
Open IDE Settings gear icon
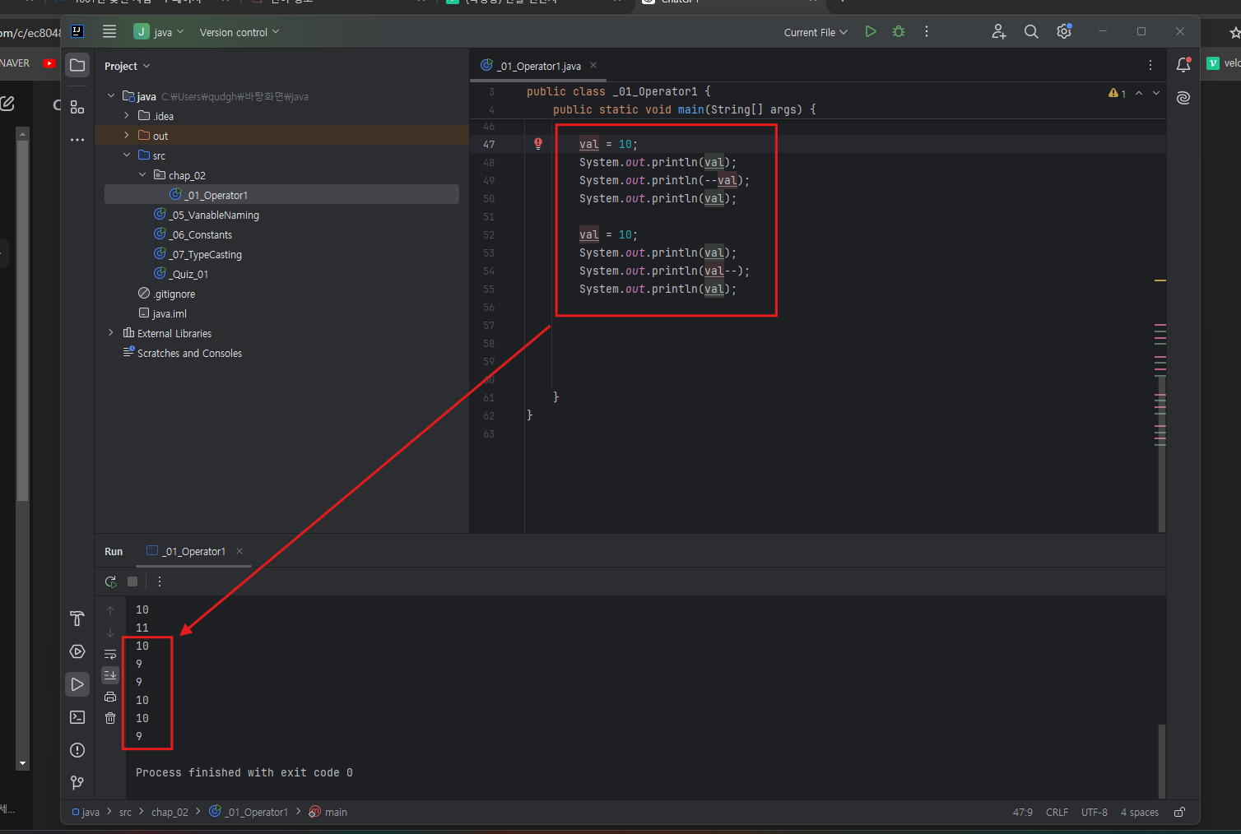point(1064,31)
